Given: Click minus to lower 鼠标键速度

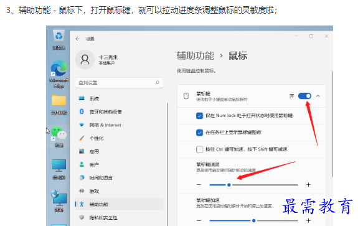Looking at the screenshot, I should (x=199, y=184).
